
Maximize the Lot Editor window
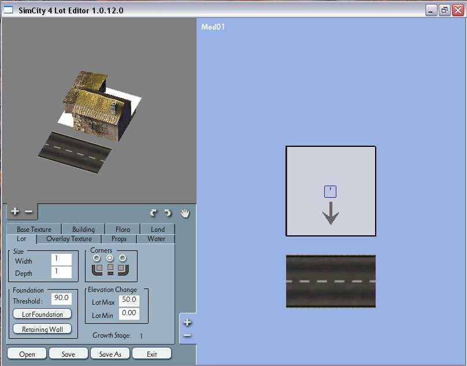pos(444,10)
